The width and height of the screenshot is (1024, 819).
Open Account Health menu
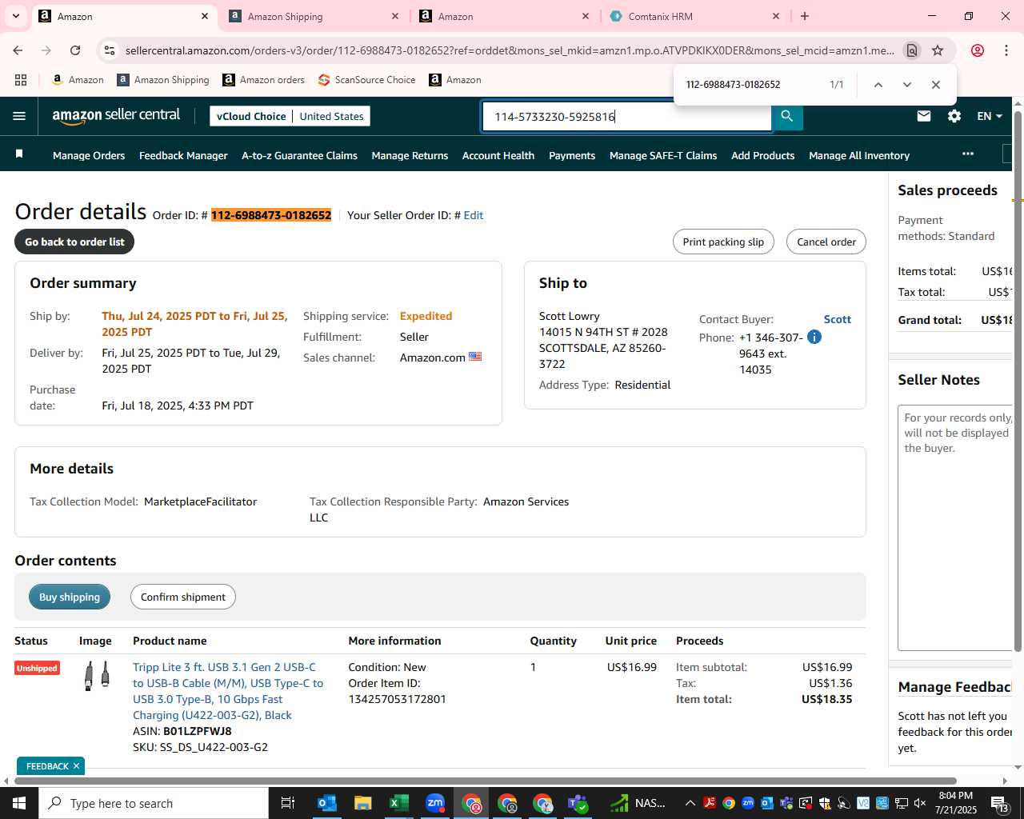click(x=498, y=155)
